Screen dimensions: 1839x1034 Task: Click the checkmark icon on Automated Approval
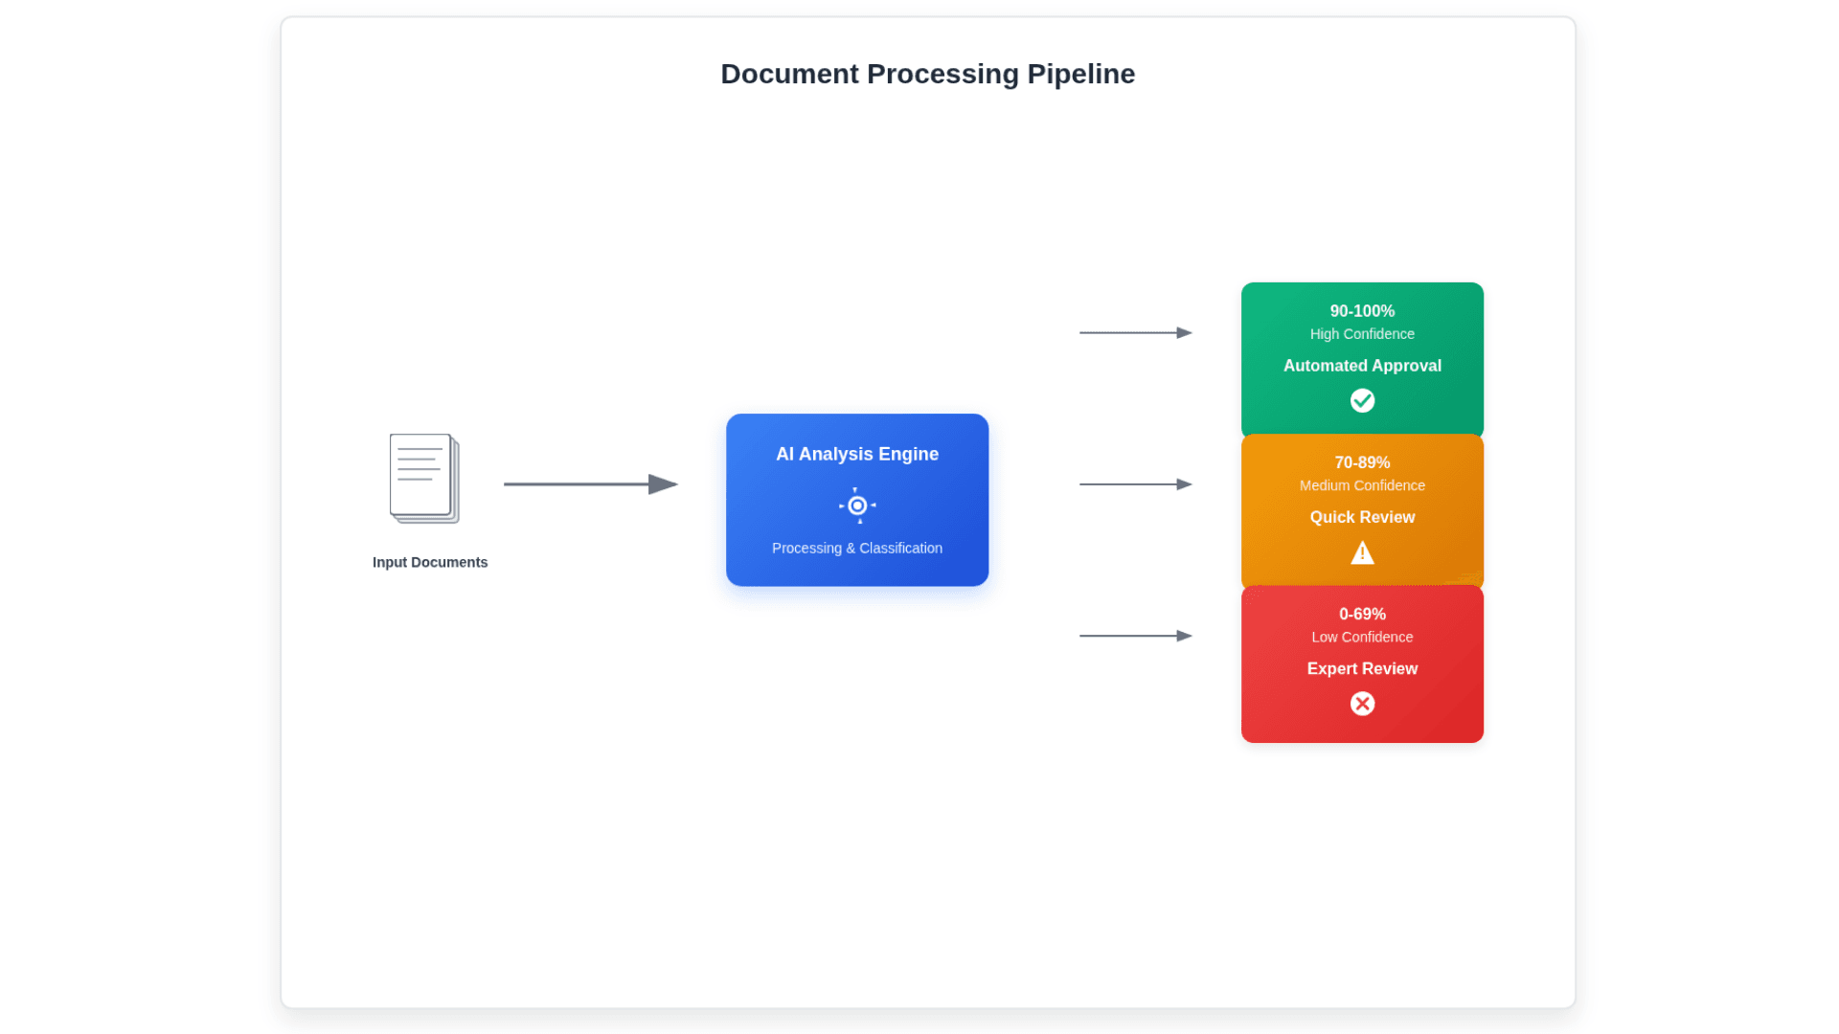pyautogui.click(x=1362, y=400)
